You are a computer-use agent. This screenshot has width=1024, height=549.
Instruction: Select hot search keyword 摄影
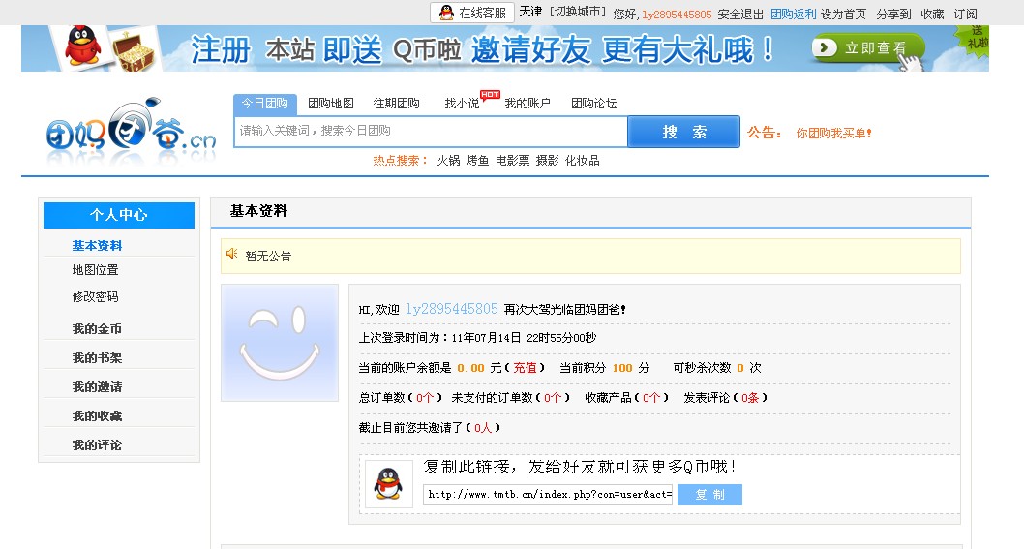point(547,161)
